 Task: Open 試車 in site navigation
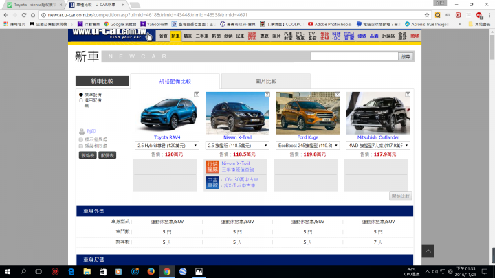click(240, 36)
